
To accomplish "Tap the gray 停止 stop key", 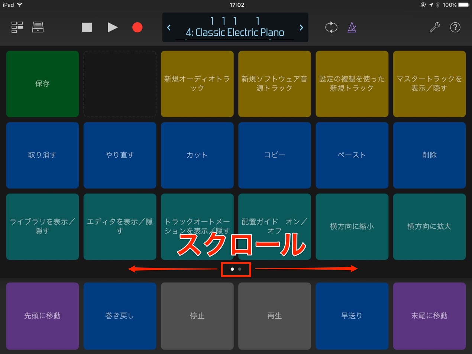I will (x=197, y=316).
